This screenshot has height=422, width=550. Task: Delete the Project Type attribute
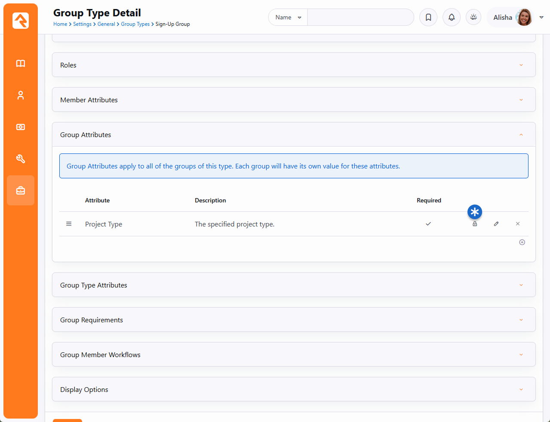(x=518, y=224)
